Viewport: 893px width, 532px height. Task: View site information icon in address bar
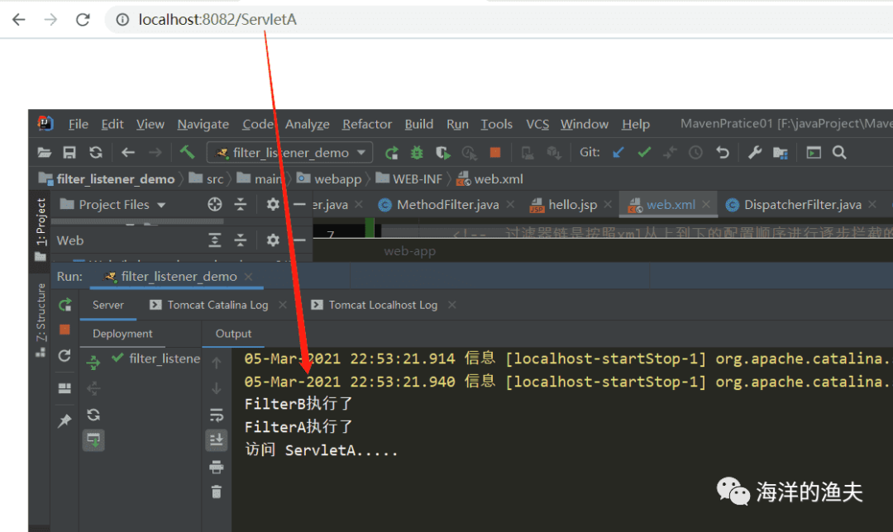122,19
